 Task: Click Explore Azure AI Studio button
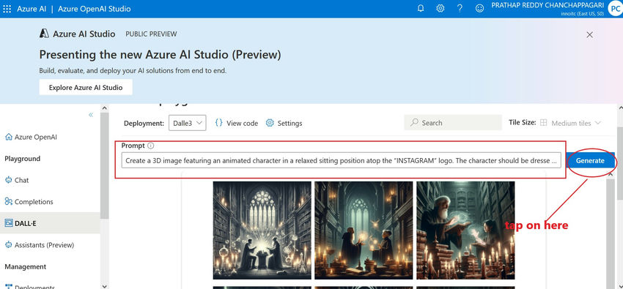click(x=86, y=87)
